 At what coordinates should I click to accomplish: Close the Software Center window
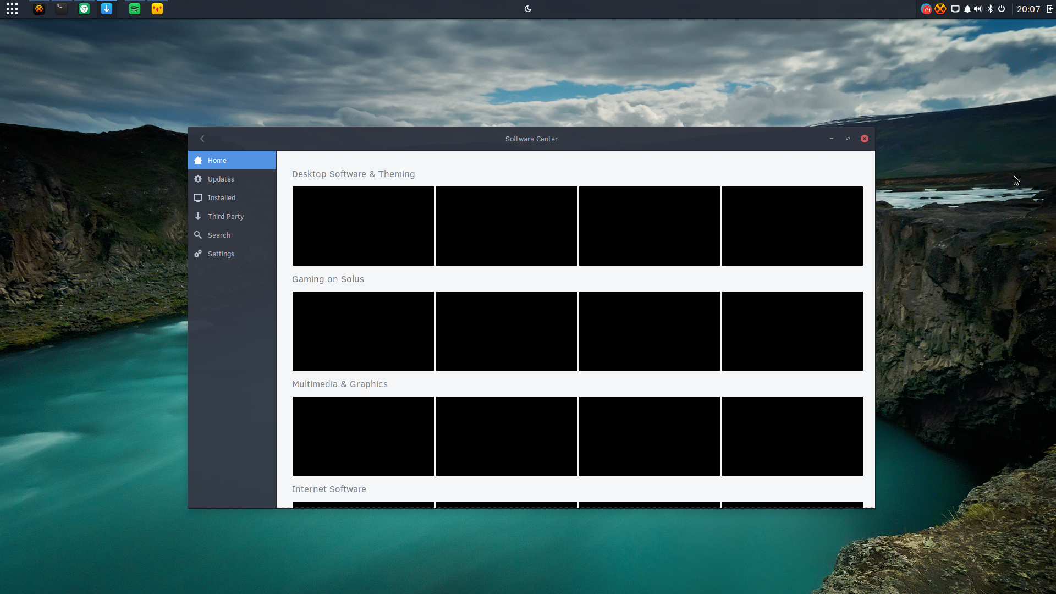coord(865,139)
